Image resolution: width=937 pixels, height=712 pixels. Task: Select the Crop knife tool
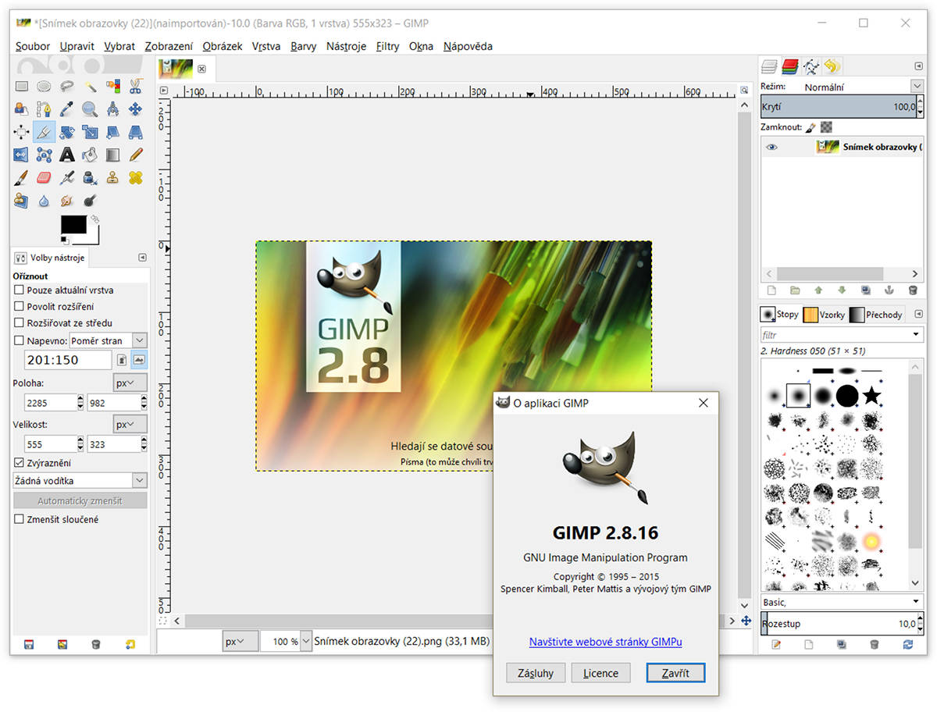pyautogui.click(x=44, y=132)
